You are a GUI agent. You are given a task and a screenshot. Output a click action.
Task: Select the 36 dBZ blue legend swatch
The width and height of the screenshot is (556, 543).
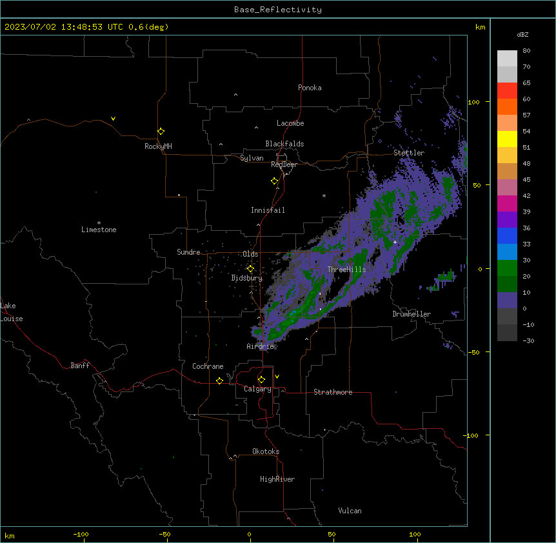pyautogui.click(x=507, y=235)
